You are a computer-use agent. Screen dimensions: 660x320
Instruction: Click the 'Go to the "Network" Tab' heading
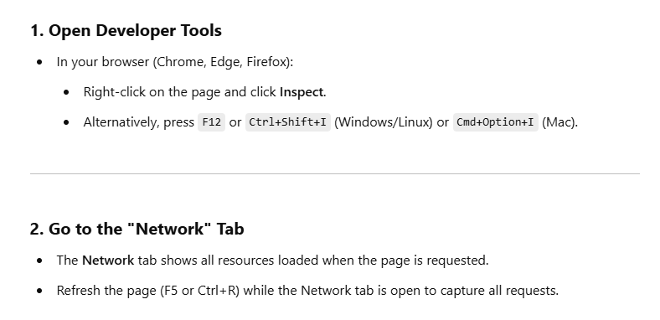point(137,229)
